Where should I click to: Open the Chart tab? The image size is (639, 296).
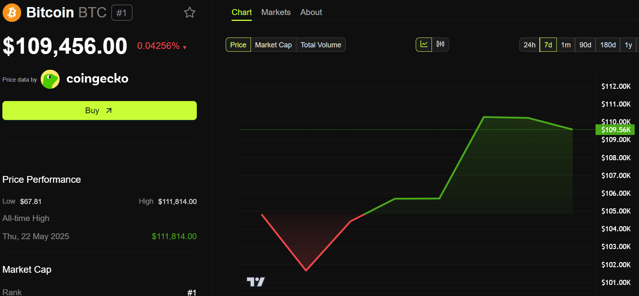click(241, 12)
